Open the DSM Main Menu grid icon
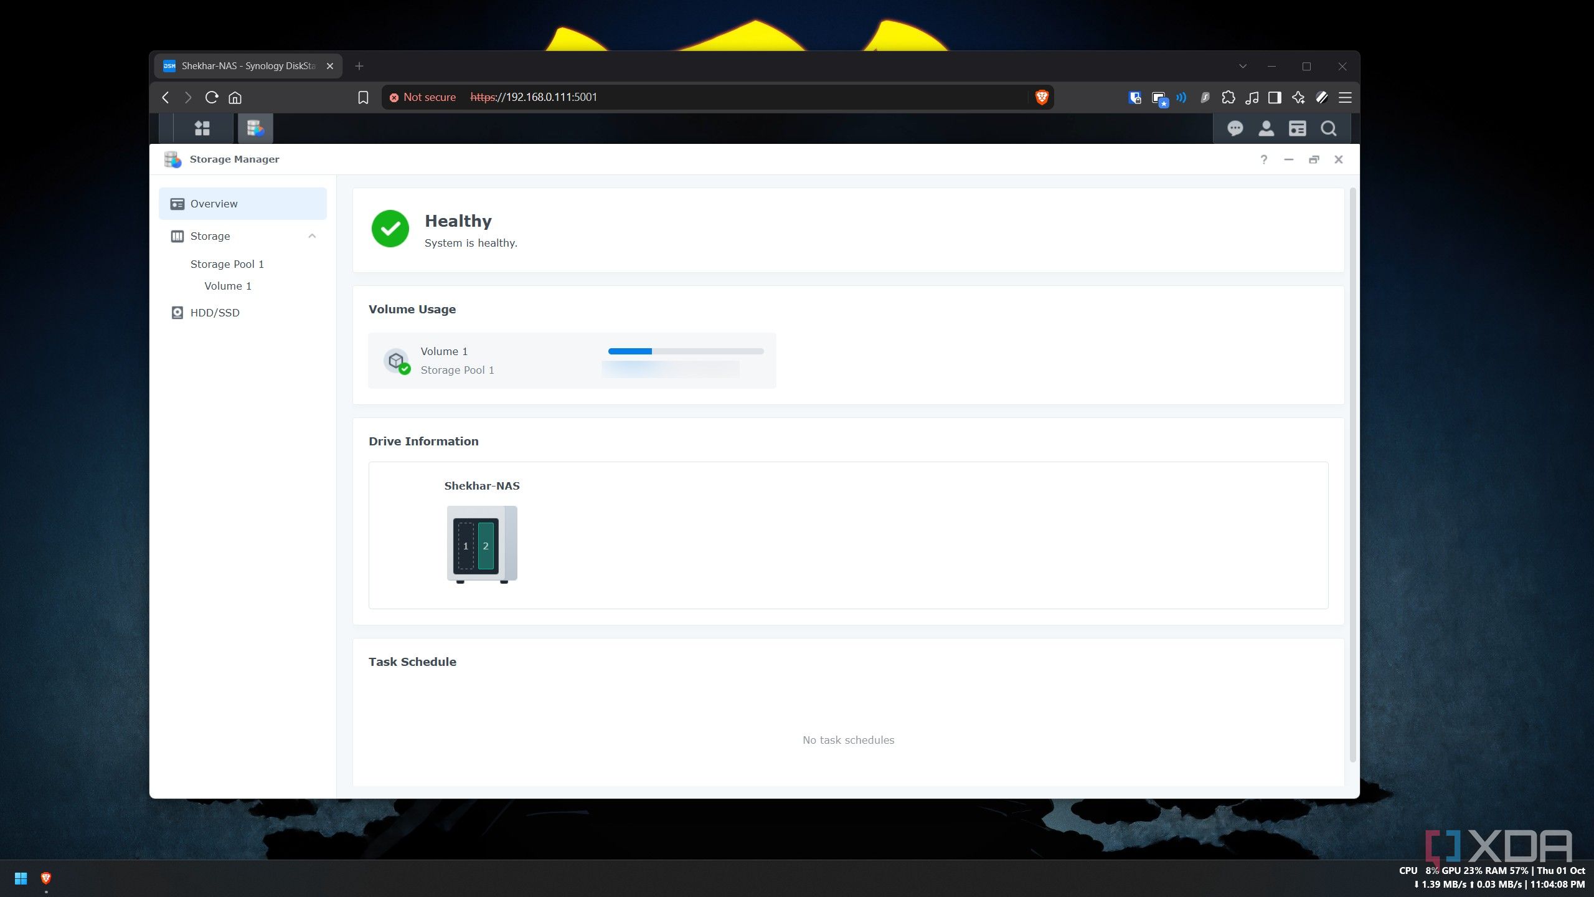Screen dimensions: 1594x897 click(202, 128)
